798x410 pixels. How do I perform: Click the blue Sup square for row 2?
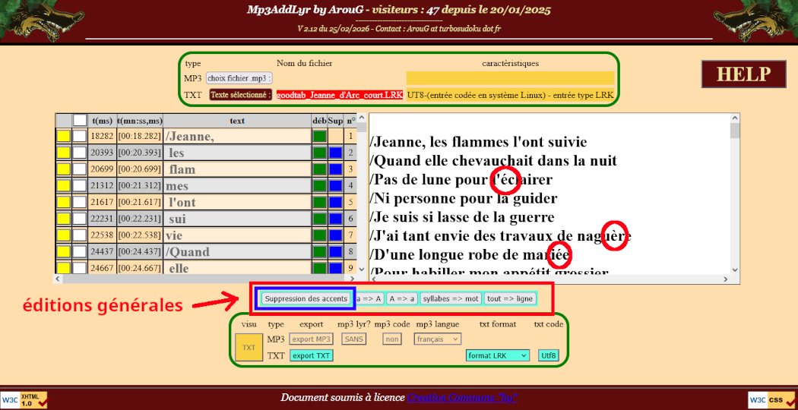pyautogui.click(x=335, y=153)
